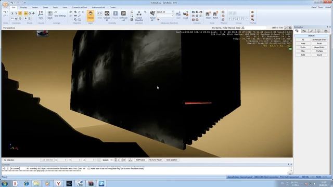Click the Goto position button
The image size is (333, 187).
tap(172, 160)
